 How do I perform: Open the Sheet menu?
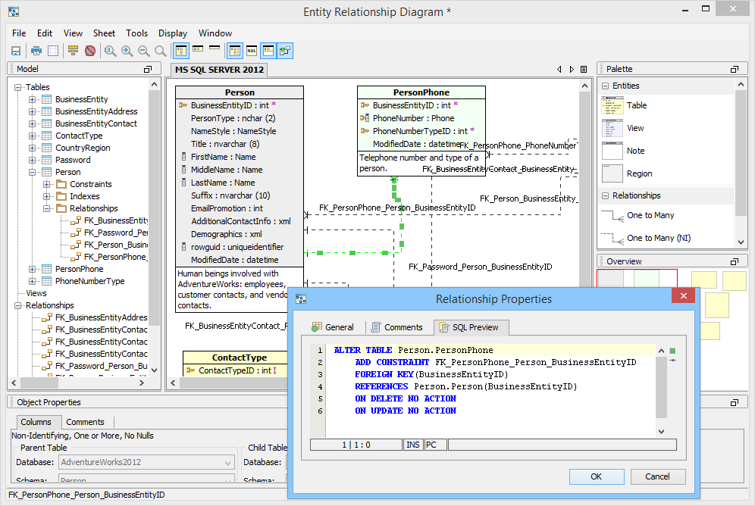pos(104,33)
